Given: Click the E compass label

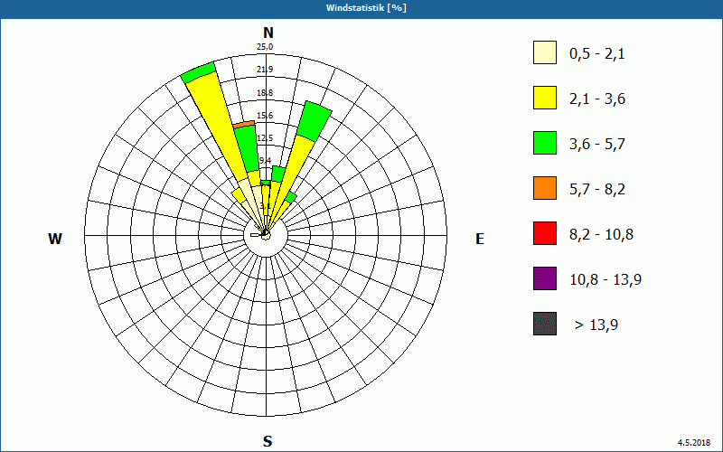Looking at the screenshot, I should pyautogui.click(x=480, y=239).
